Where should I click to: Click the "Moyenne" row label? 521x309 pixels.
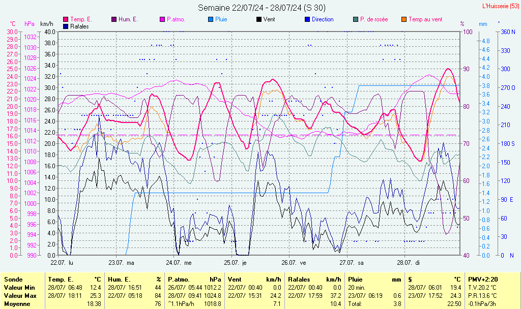click(x=17, y=304)
